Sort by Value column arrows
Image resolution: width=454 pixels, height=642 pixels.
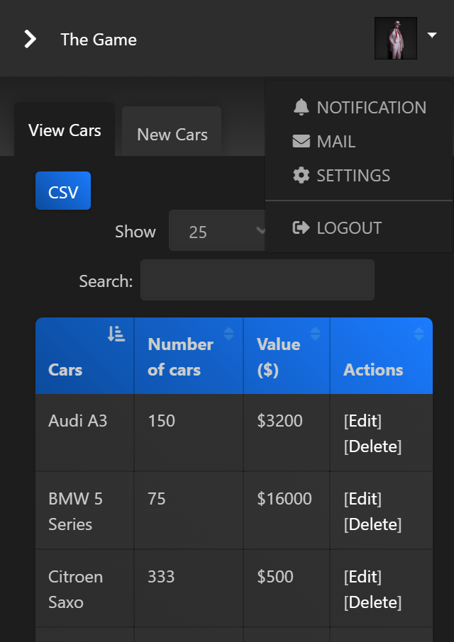pos(316,334)
